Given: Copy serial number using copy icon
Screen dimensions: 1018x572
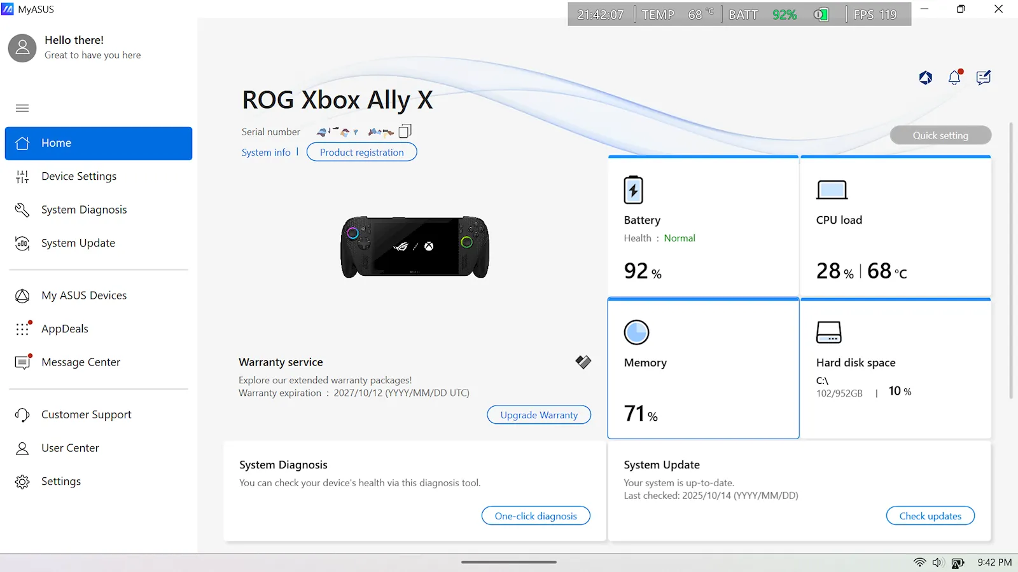Looking at the screenshot, I should click(405, 132).
